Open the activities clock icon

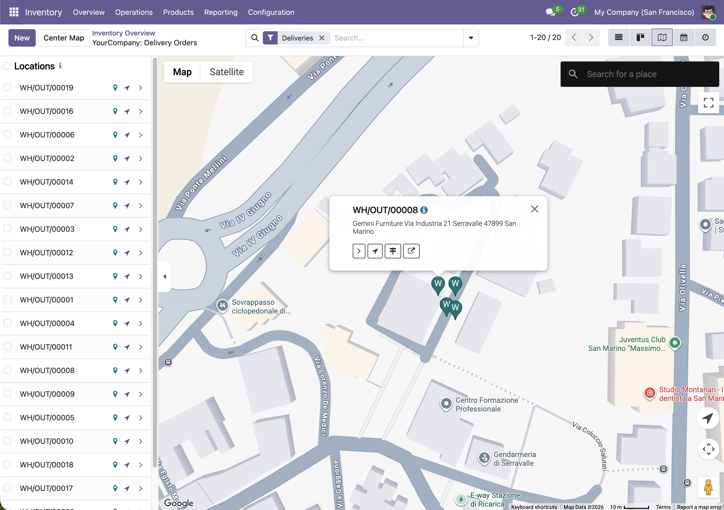tap(575, 12)
